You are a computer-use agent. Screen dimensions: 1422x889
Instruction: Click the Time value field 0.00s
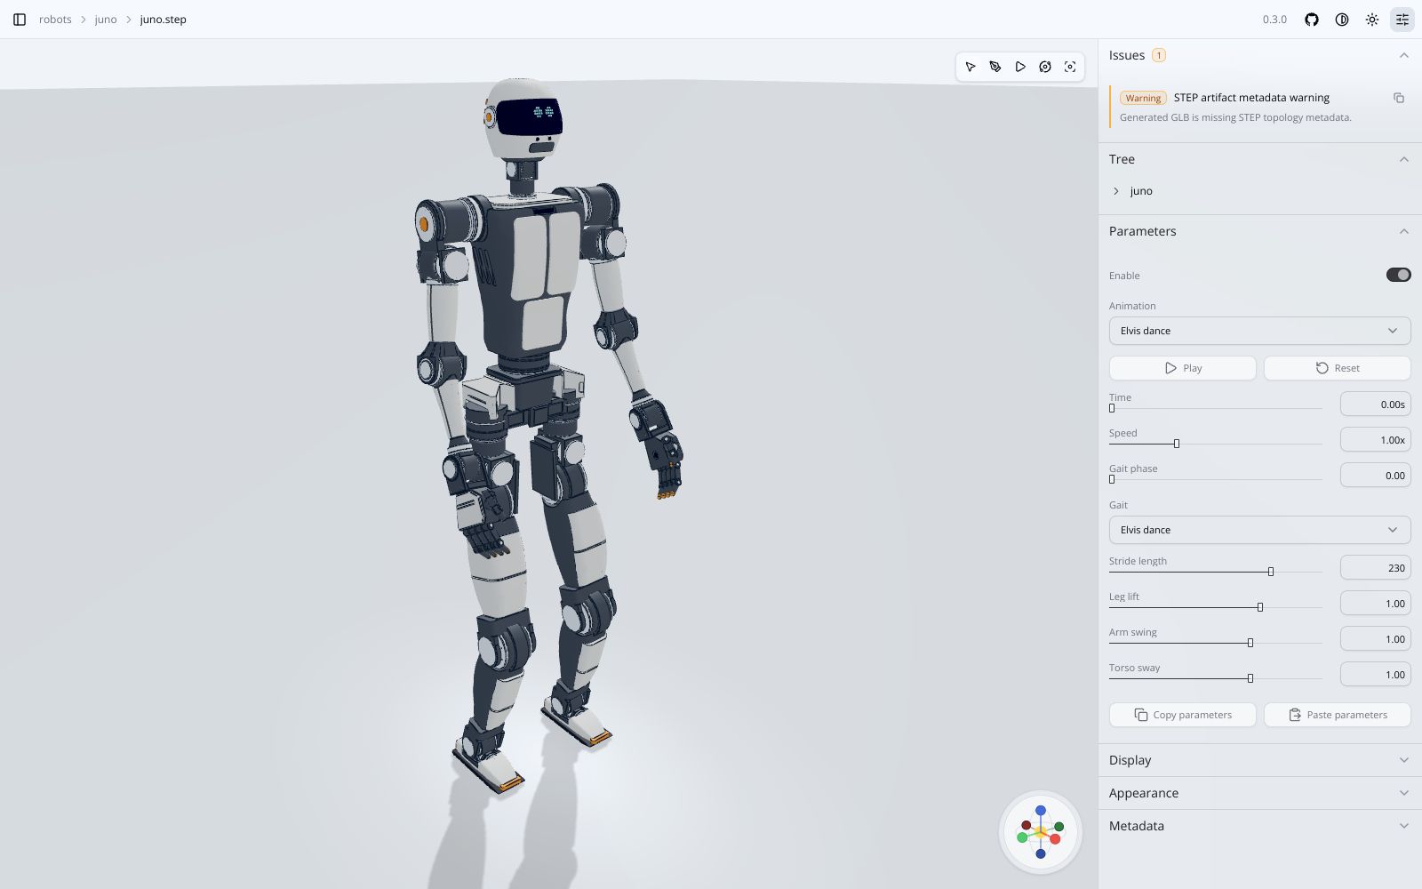pos(1375,404)
